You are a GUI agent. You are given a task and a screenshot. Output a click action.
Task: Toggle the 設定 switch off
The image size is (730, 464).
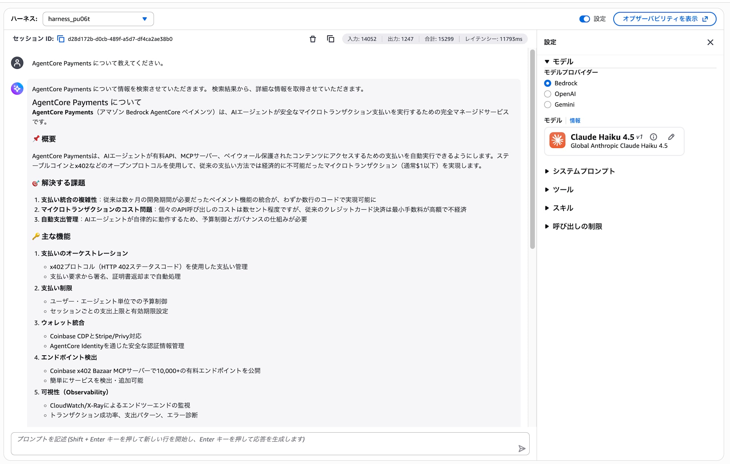pyautogui.click(x=584, y=19)
